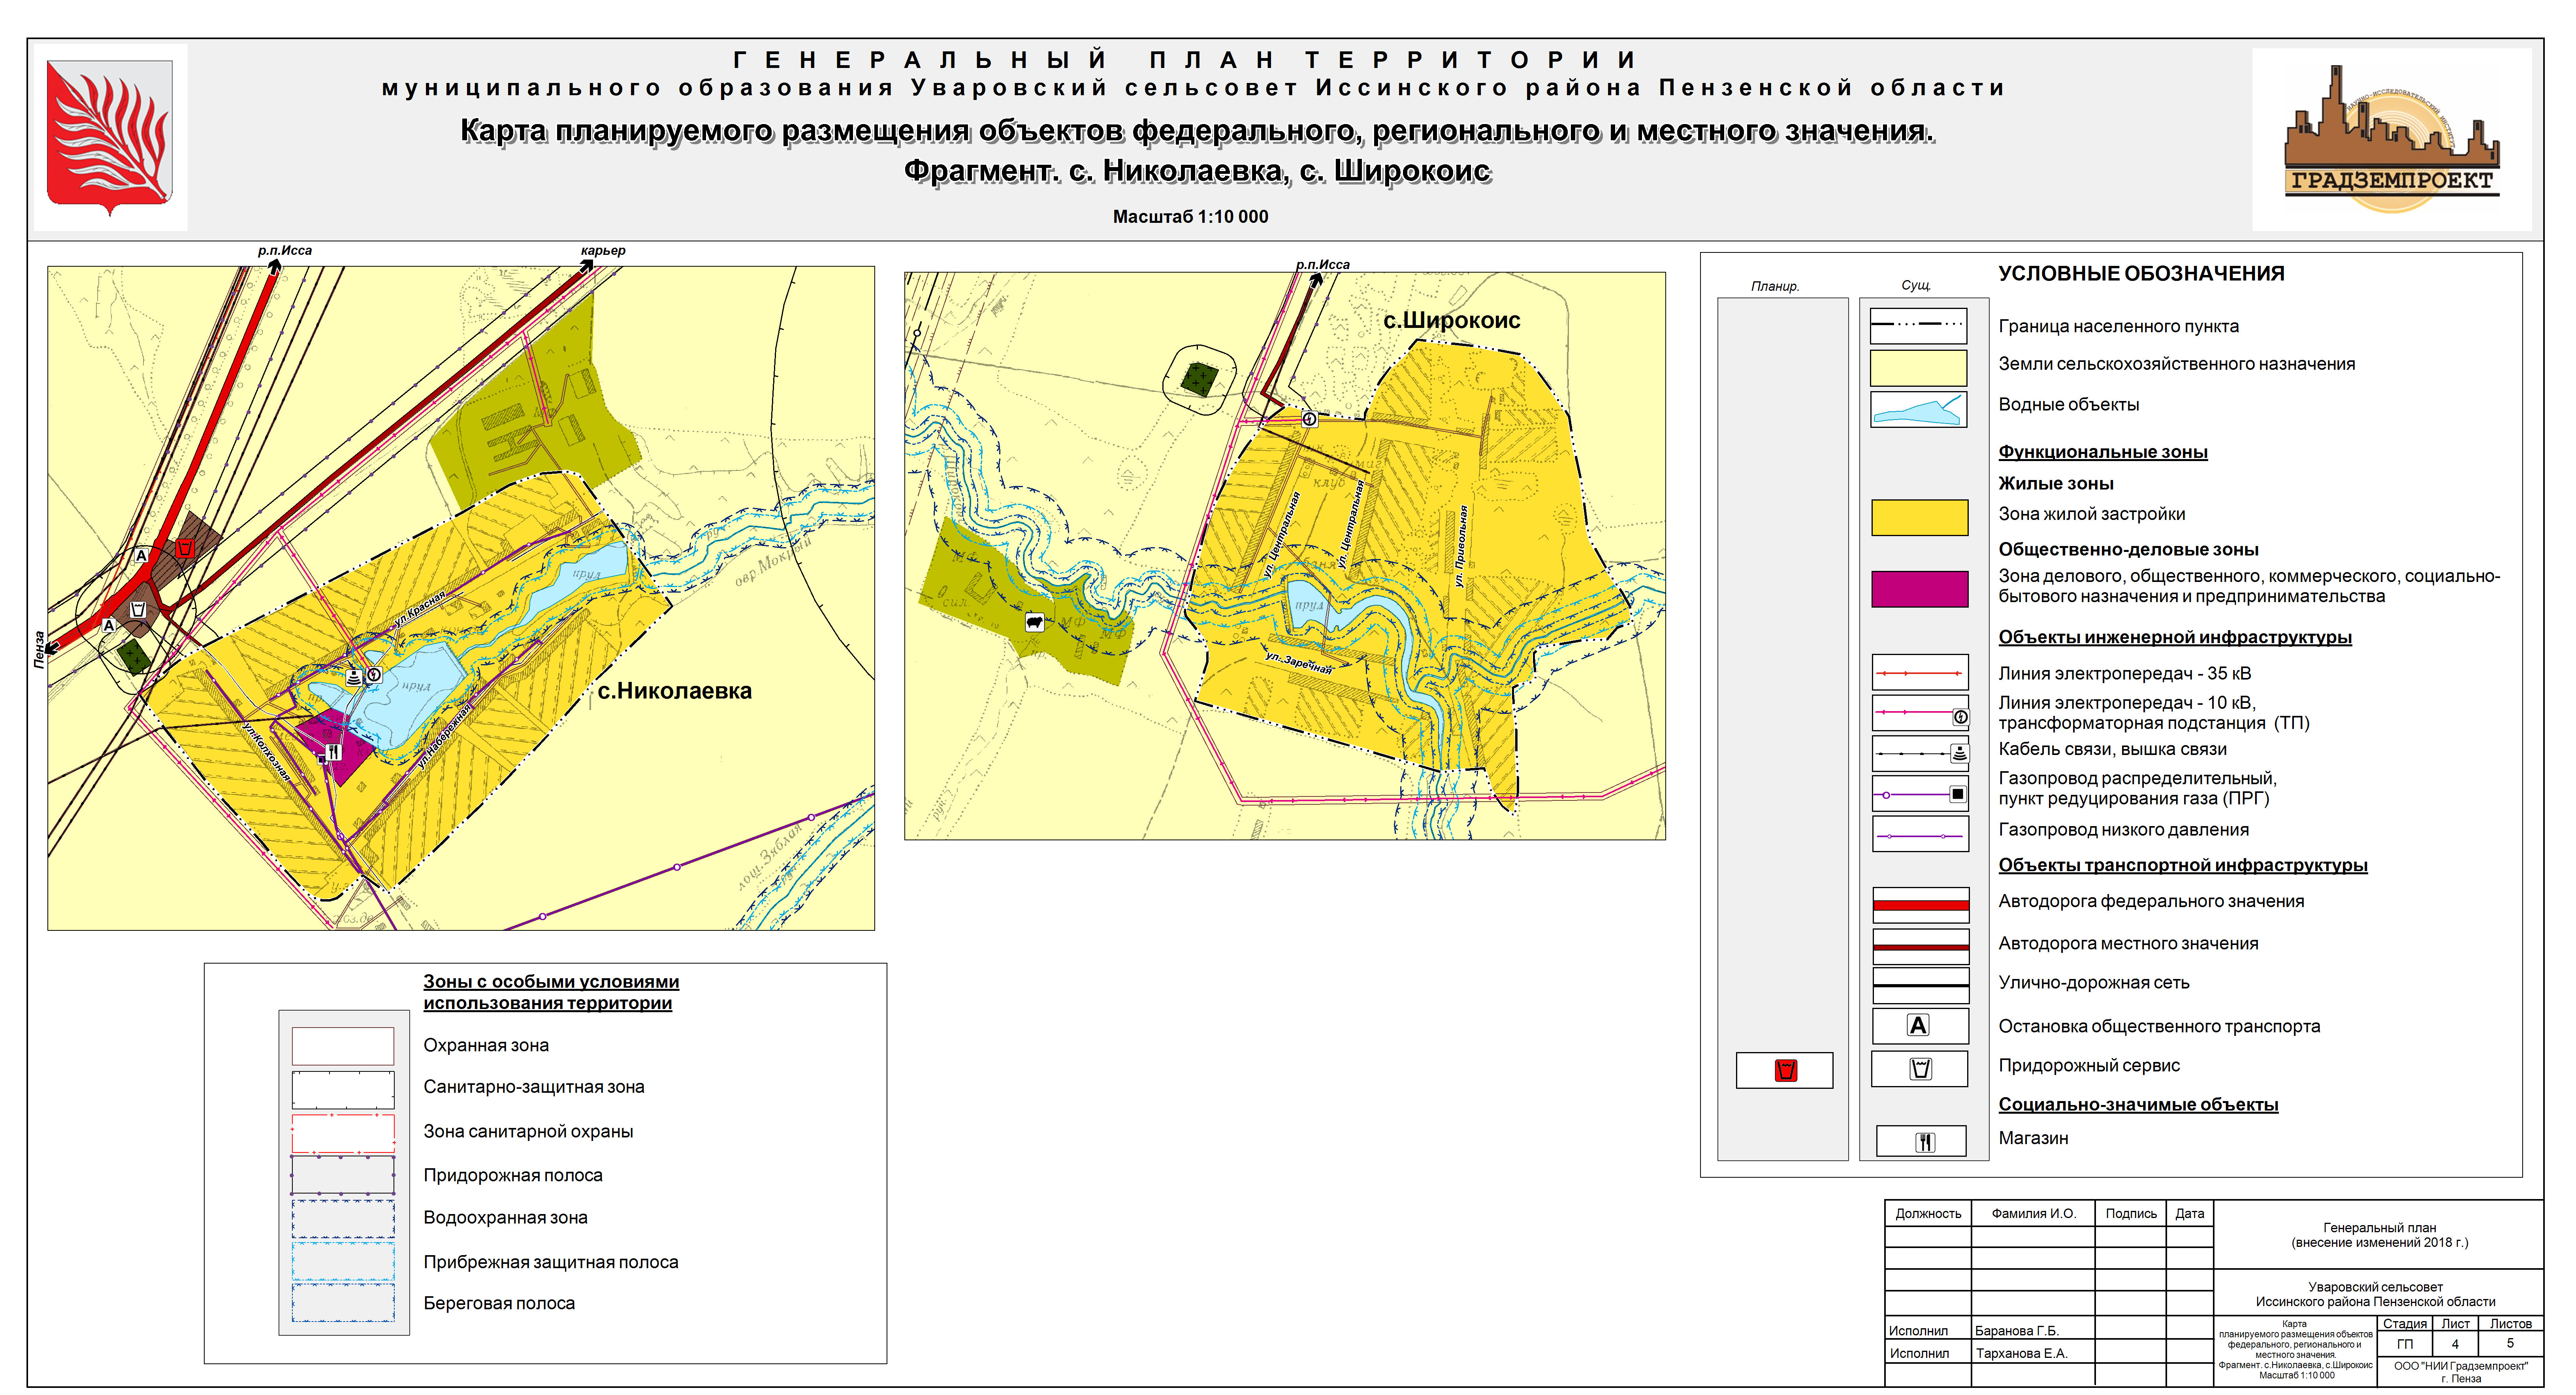Click the red roadside service icon on Nikolaevka map
The height and width of the screenshot is (1395, 2576).
click(184, 548)
